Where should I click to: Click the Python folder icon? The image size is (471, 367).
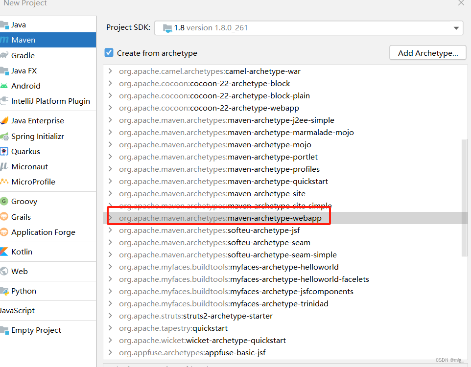[x=4, y=291]
